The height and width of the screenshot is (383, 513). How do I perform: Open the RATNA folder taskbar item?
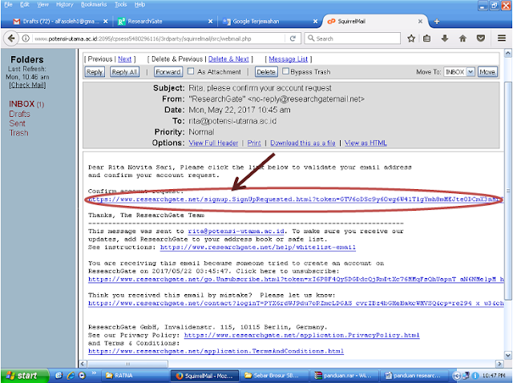(x=135, y=376)
